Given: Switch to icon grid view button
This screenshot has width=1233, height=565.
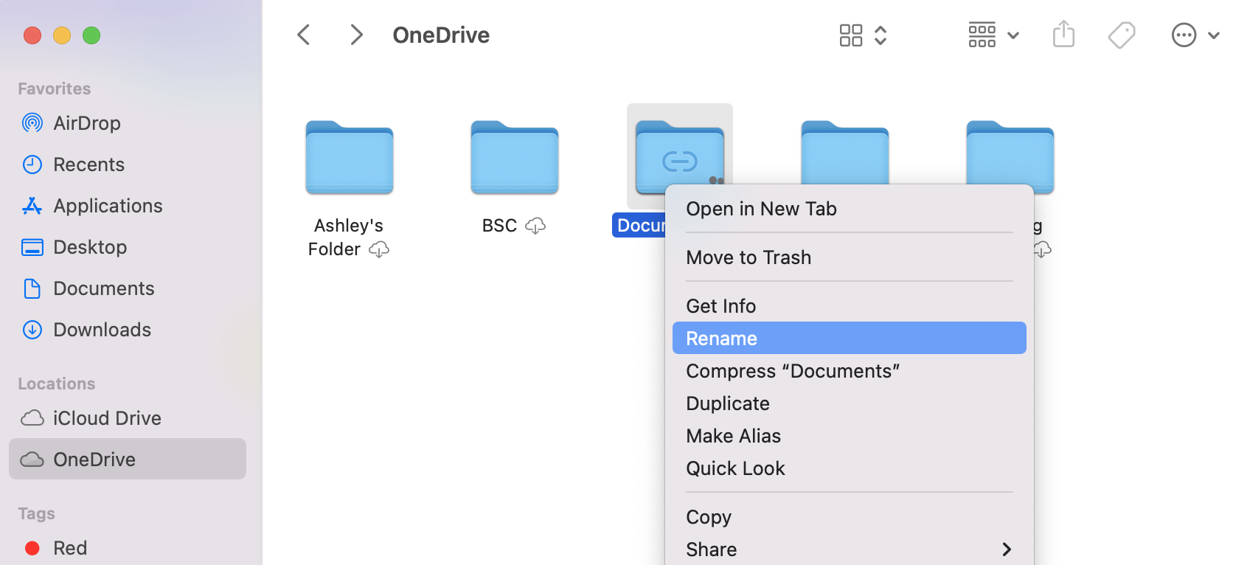Looking at the screenshot, I should click(851, 35).
